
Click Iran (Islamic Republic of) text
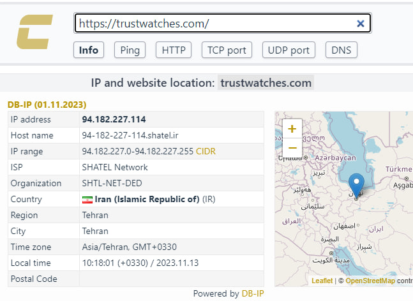[147, 199]
